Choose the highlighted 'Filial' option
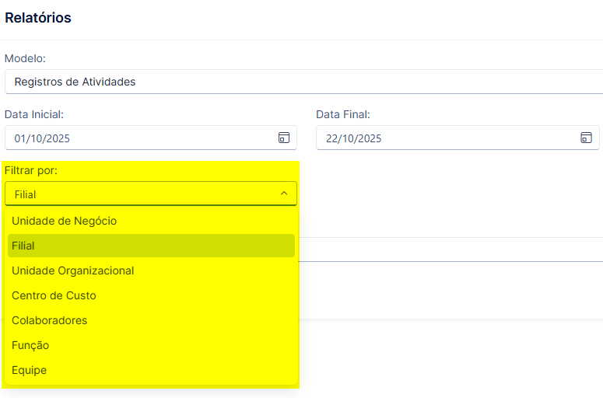Viewport: 603px width, 398px height. pos(151,246)
